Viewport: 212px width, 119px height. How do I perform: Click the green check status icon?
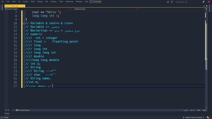click(x=17, y=110)
